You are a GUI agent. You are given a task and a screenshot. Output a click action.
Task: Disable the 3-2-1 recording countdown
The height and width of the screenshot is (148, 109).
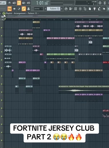(19, 3)
